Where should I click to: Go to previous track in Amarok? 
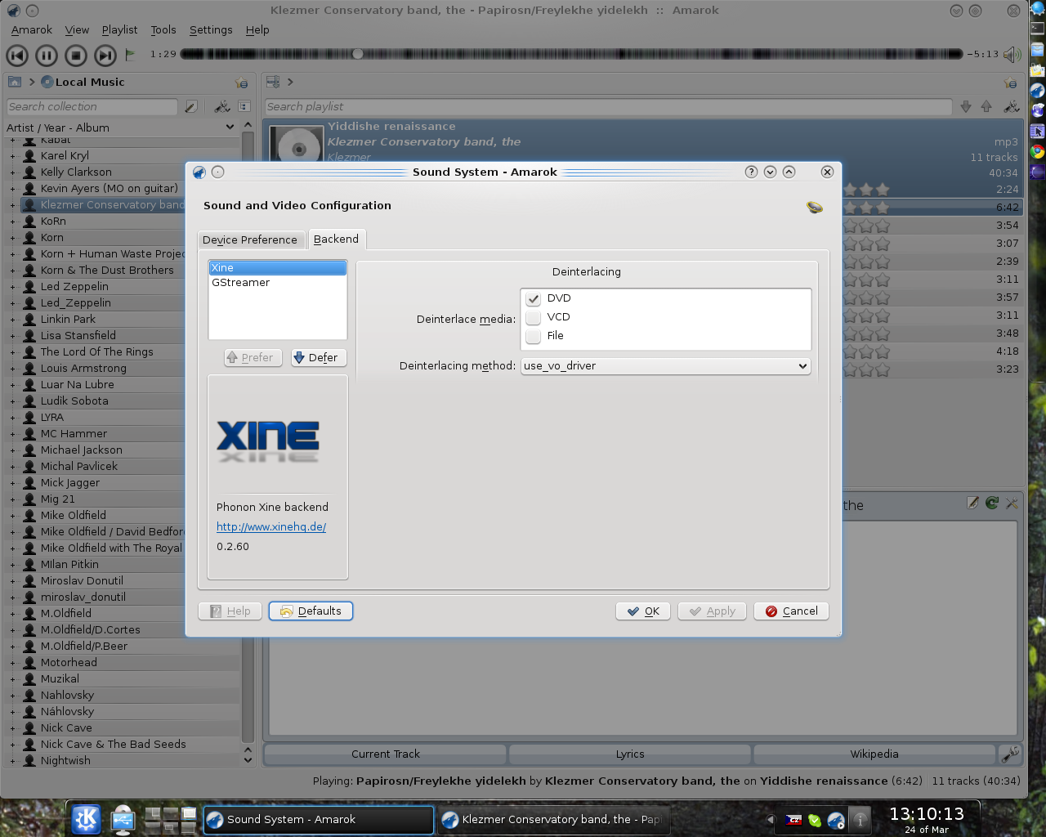(x=17, y=56)
